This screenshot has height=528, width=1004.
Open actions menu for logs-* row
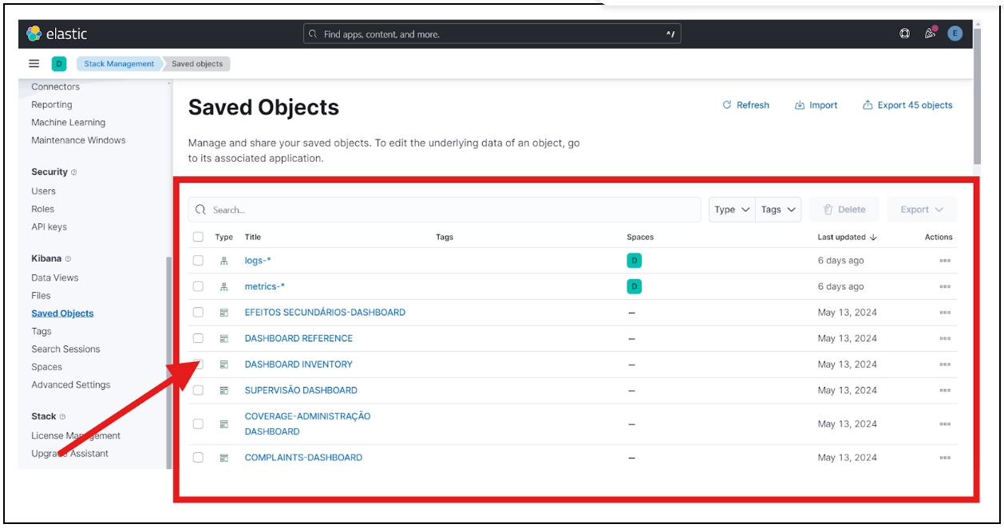(945, 261)
